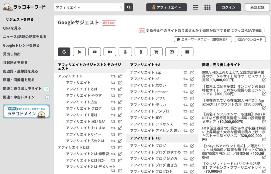This screenshot has width=271, height=174.
Task: Click the search magnifier button
Action: (x=129, y=7)
